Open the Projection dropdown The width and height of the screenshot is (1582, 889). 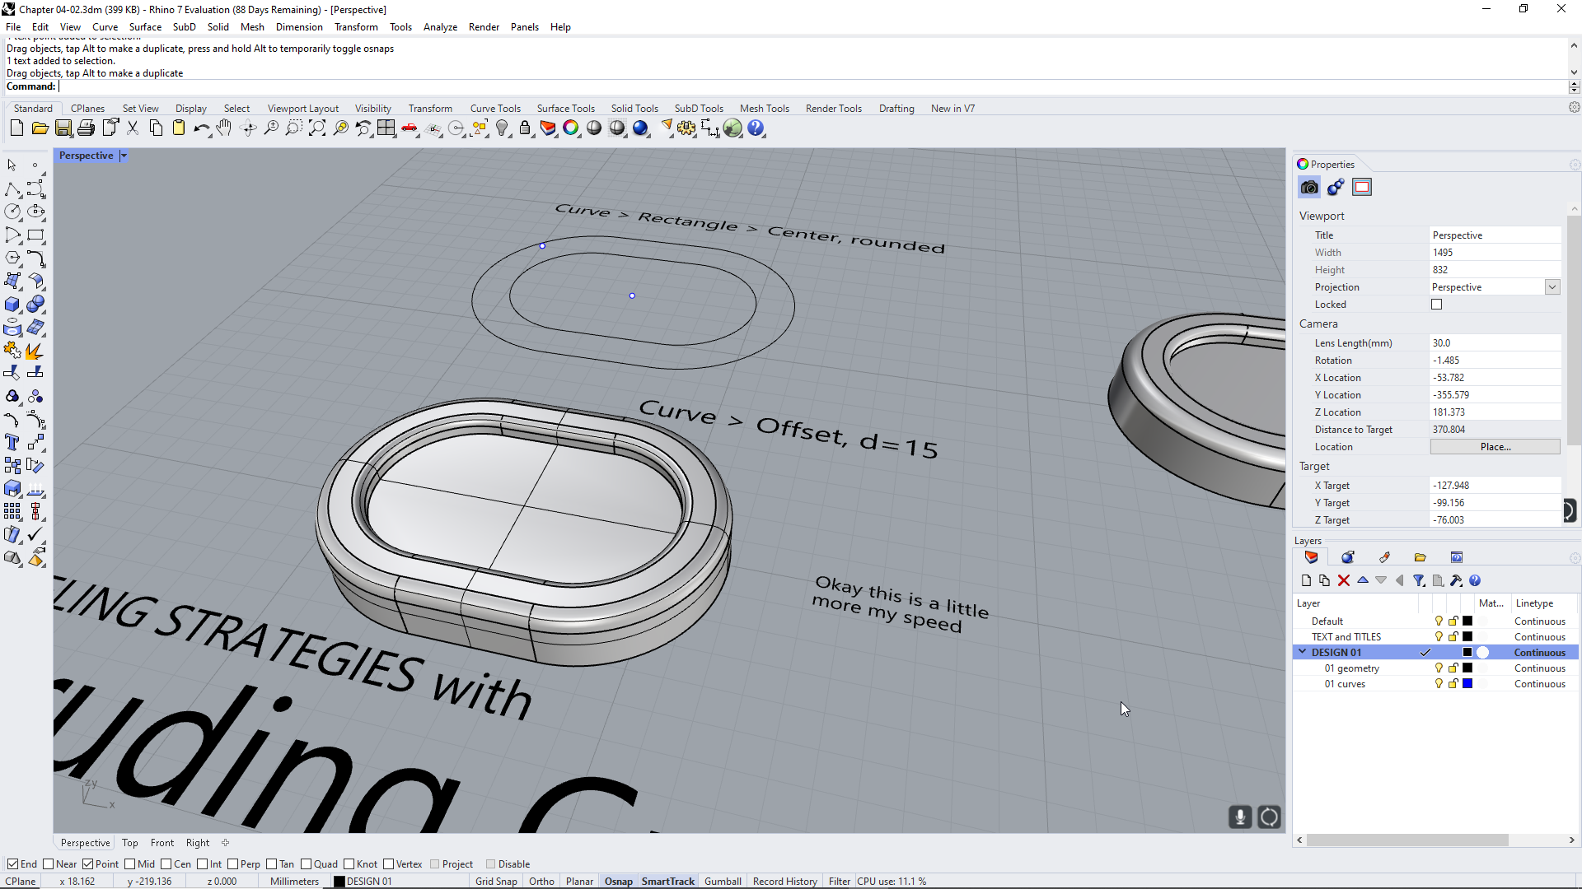[x=1552, y=287]
